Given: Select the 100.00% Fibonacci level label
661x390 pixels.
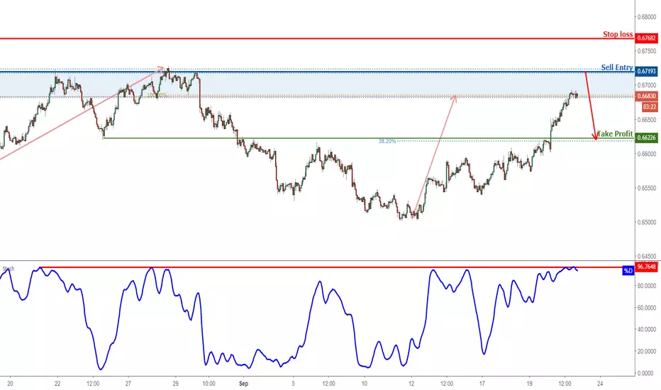Looking at the screenshot, I should pyautogui.click(x=157, y=95).
